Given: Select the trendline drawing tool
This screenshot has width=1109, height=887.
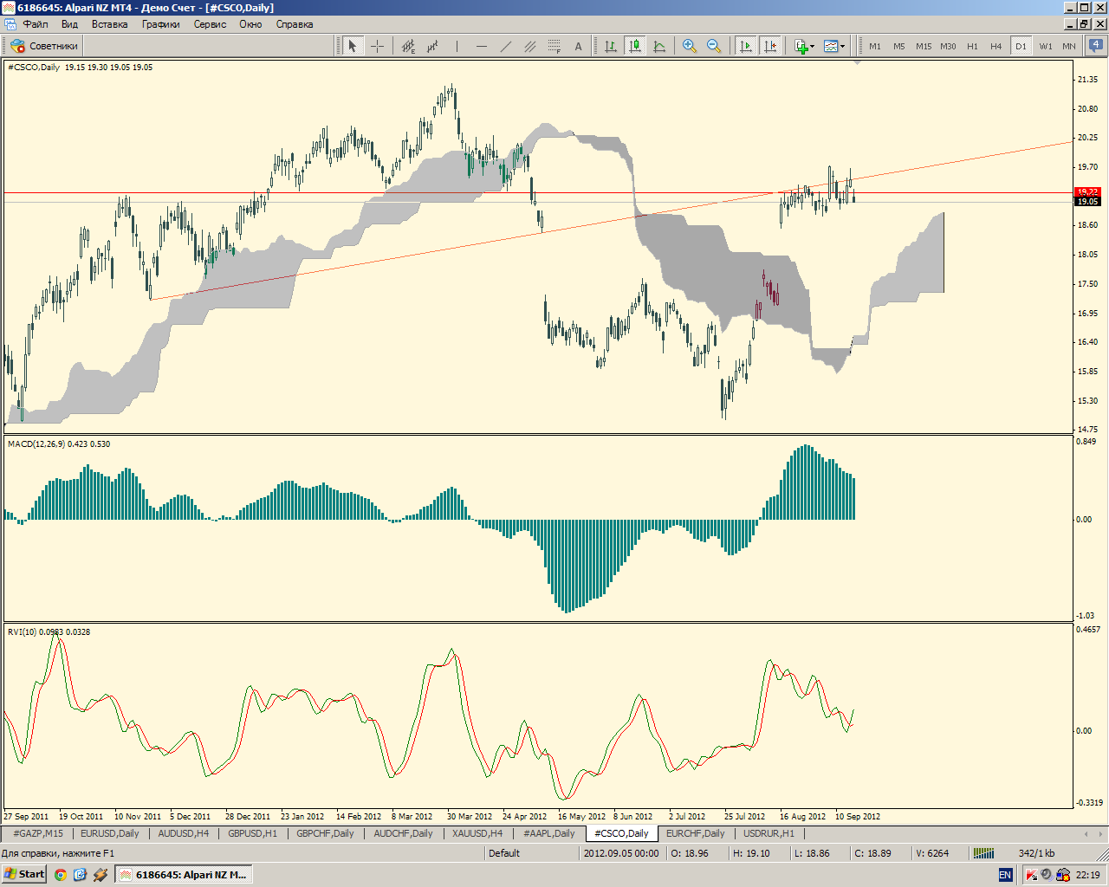Looking at the screenshot, I should pos(505,46).
